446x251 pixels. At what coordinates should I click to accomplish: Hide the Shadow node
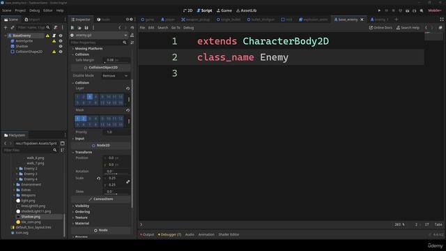61,47
